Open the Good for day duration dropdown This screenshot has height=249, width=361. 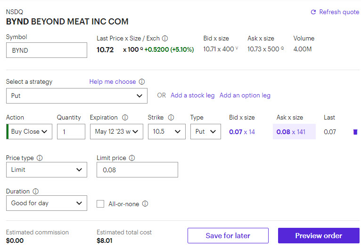point(47,203)
